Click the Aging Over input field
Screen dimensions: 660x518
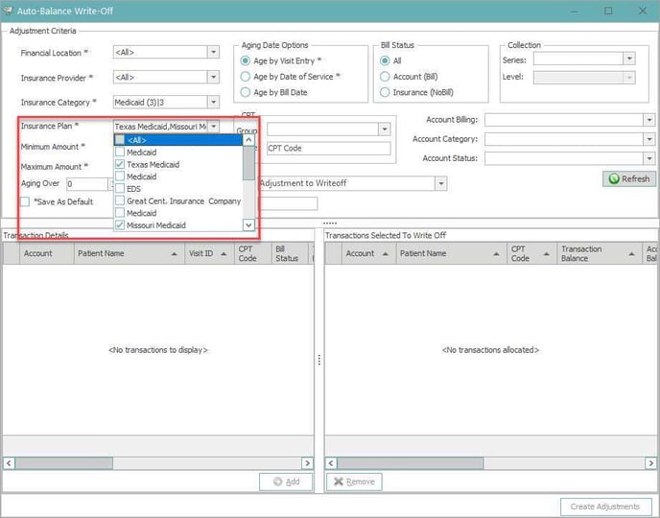[x=84, y=183]
